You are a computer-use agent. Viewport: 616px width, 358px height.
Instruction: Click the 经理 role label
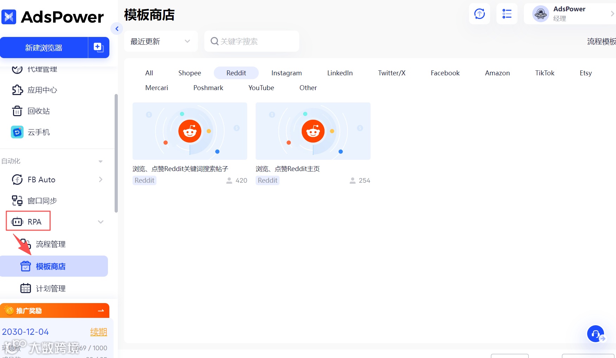[x=560, y=18]
